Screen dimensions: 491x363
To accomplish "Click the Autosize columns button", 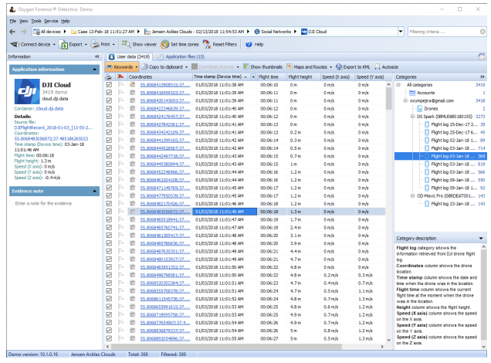I will tap(387, 67).
